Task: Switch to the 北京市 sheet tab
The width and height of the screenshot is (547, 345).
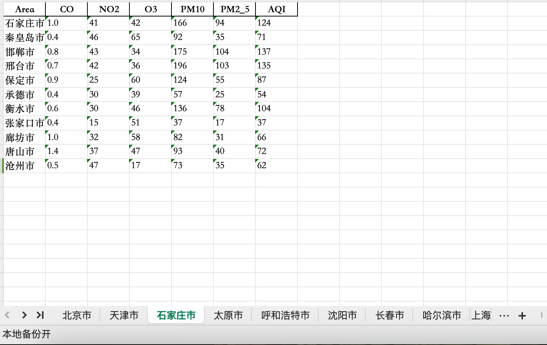Action: coord(77,315)
